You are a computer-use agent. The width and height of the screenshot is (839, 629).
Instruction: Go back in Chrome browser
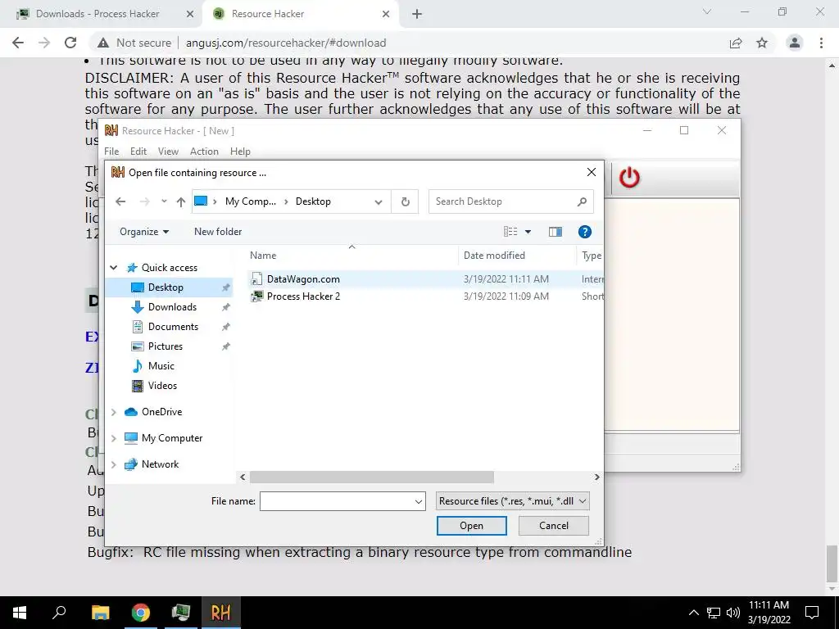coord(18,43)
